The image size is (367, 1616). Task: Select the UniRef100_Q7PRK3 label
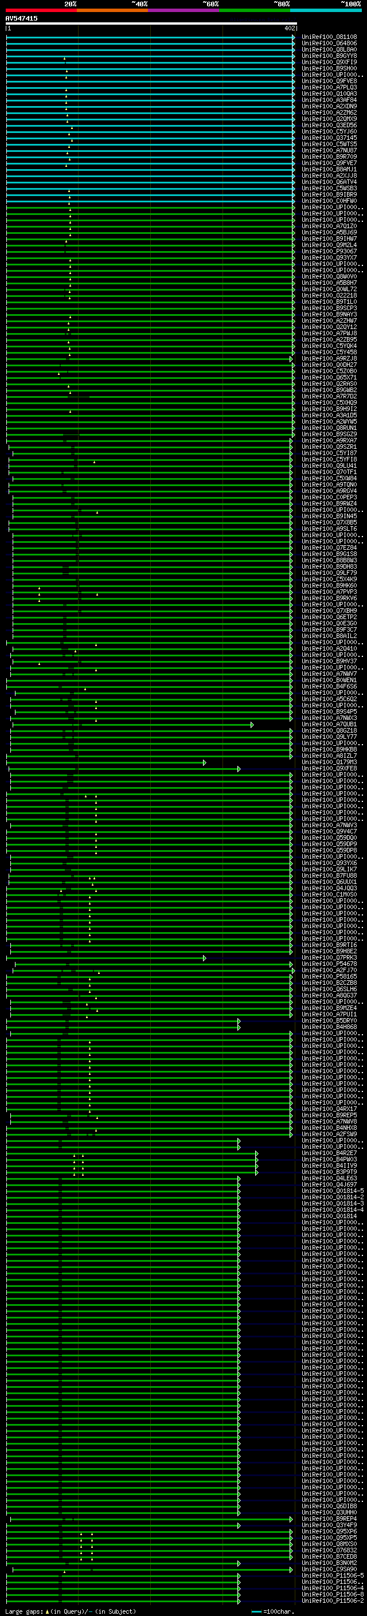tap(329, 957)
